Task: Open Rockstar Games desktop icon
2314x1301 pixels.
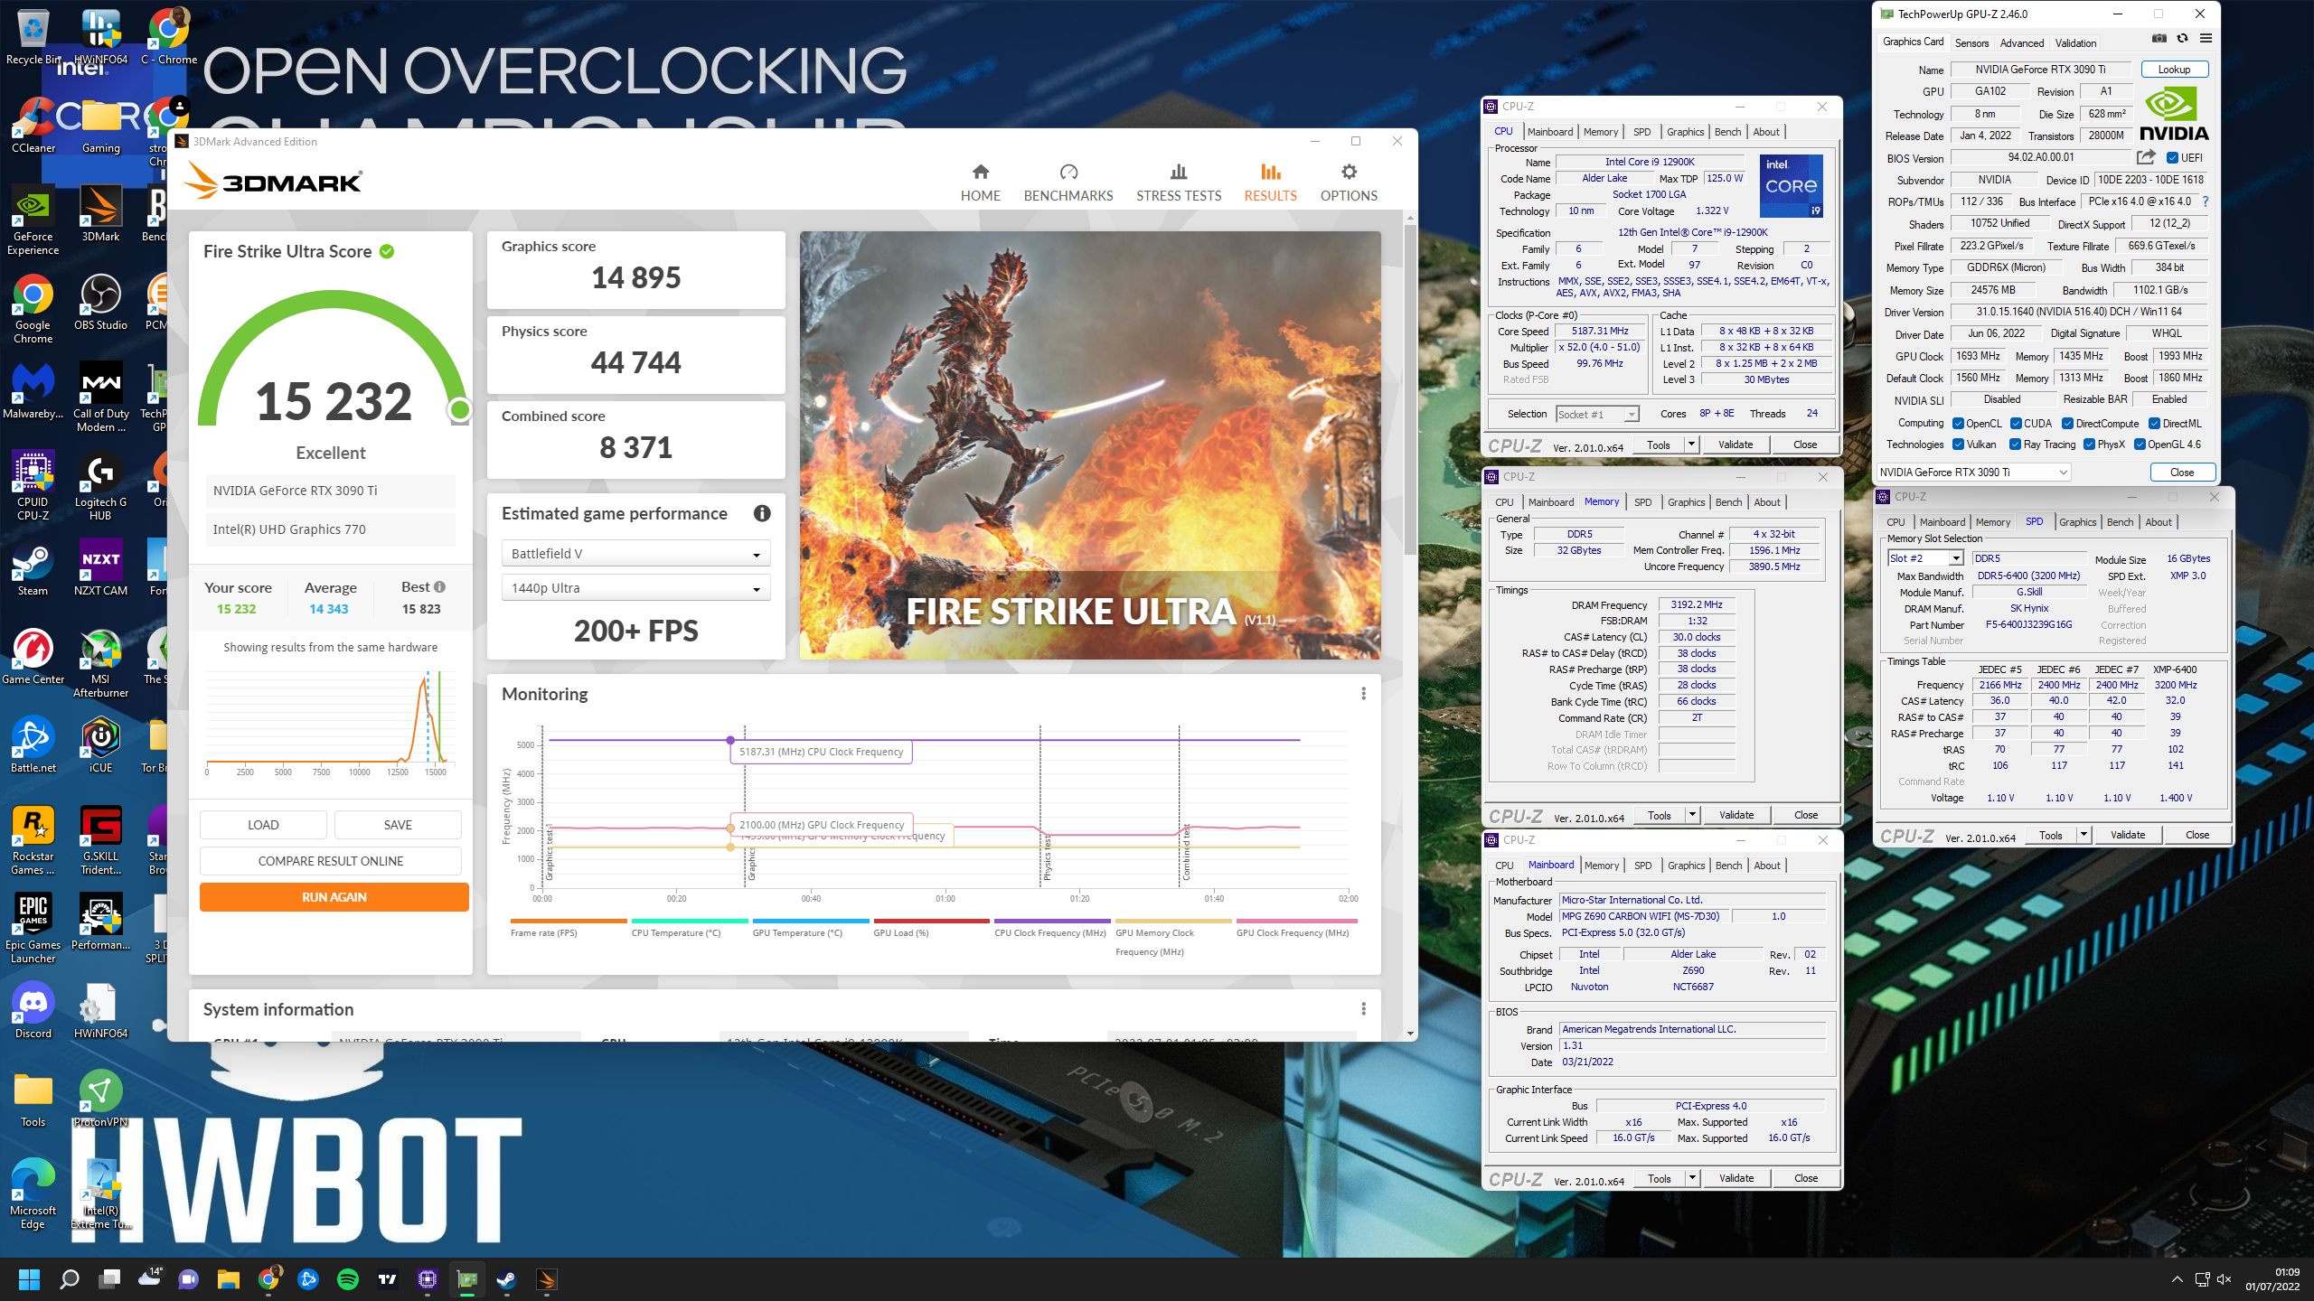Action: click(33, 841)
